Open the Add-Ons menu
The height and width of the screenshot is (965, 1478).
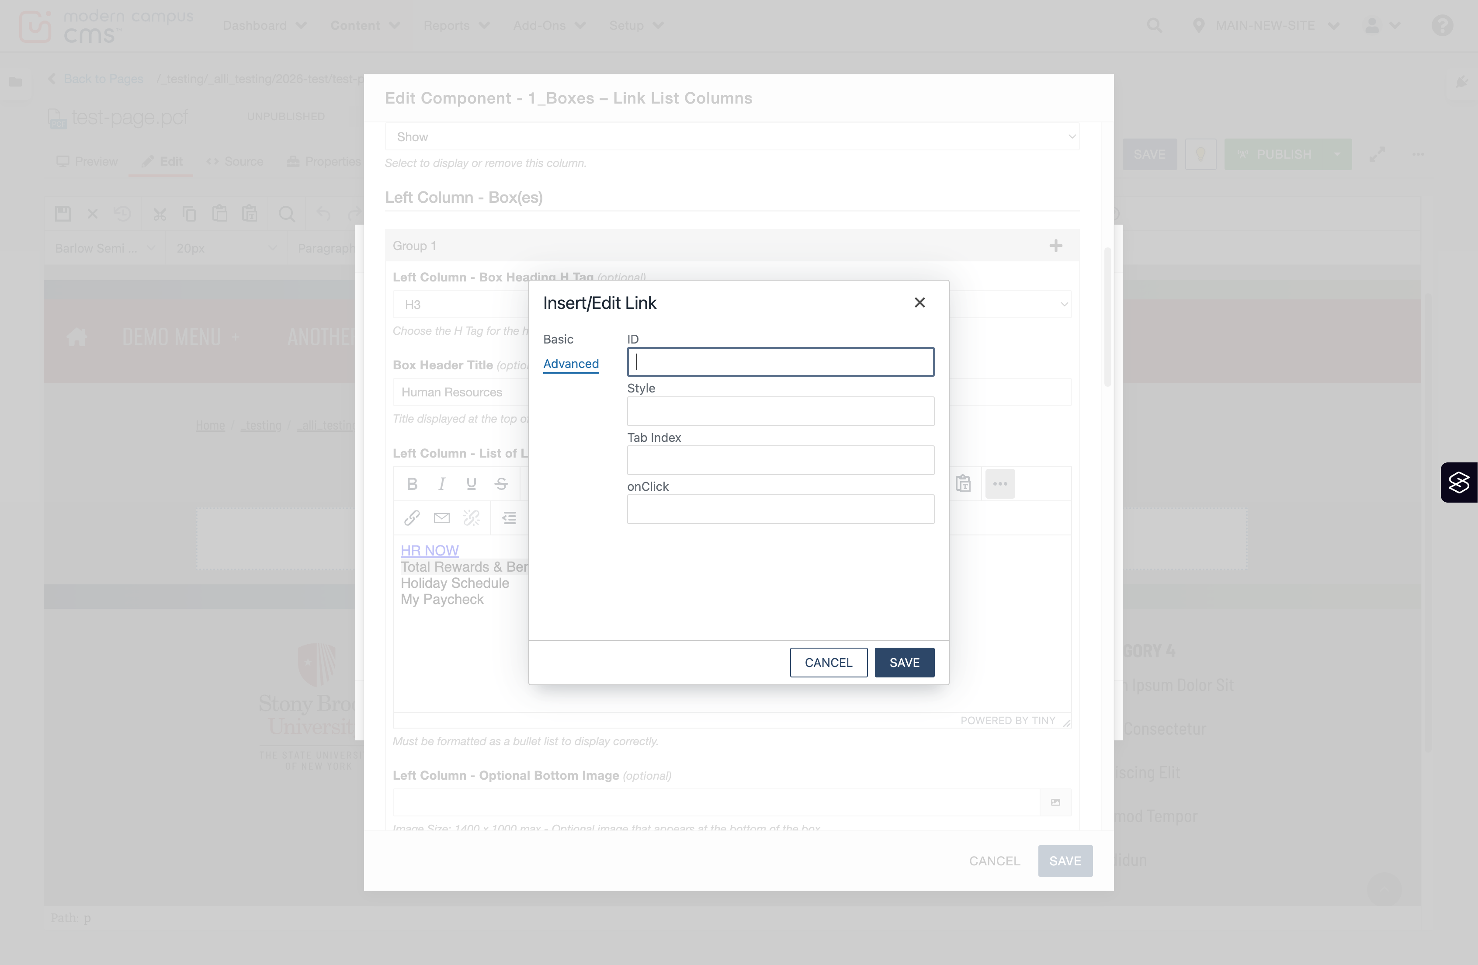pyautogui.click(x=549, y=25)
